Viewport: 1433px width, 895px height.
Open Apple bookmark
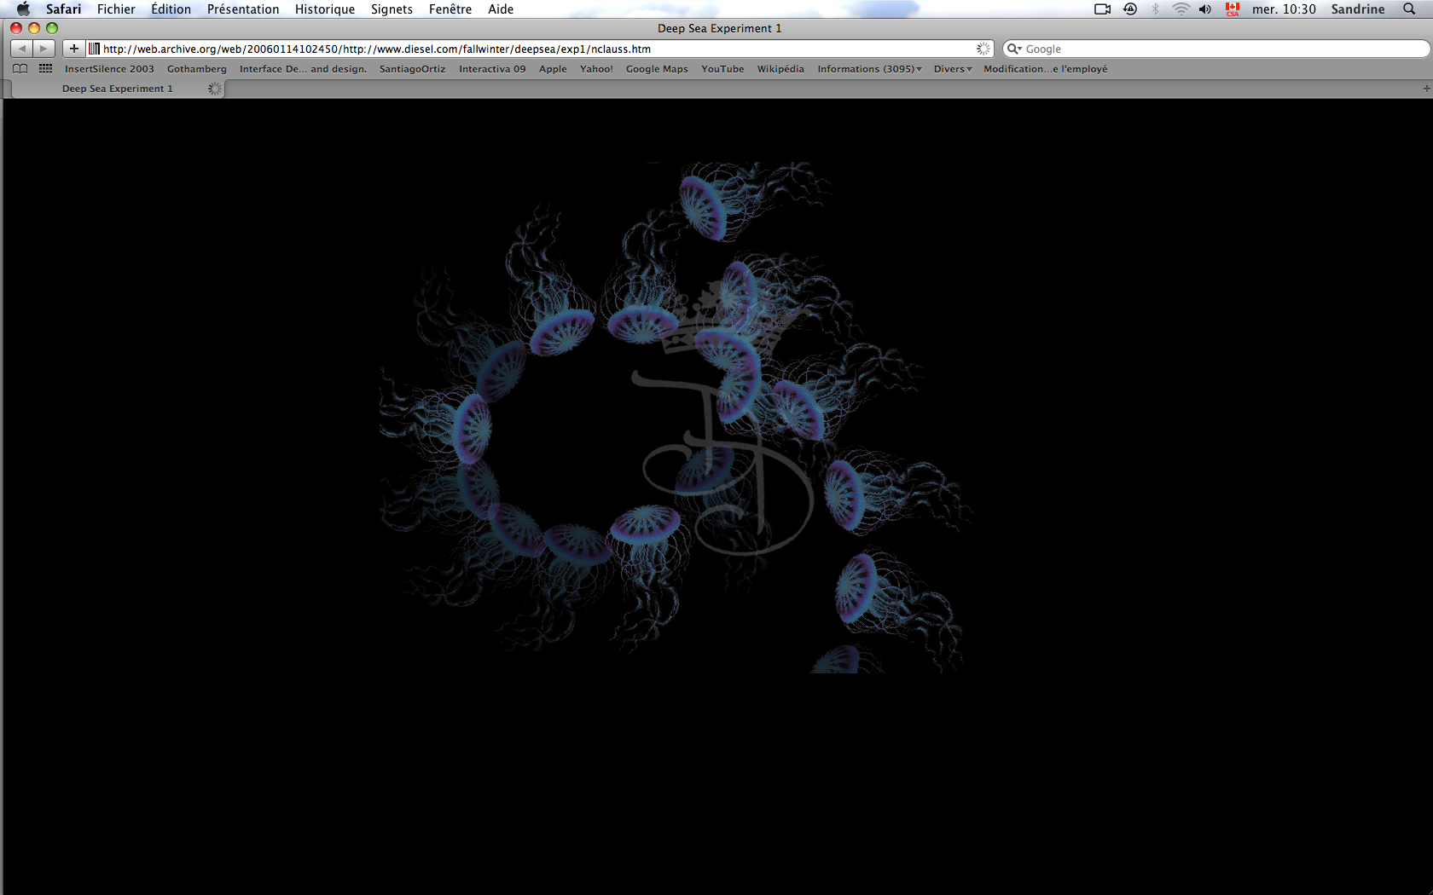(x=553, y=69)
